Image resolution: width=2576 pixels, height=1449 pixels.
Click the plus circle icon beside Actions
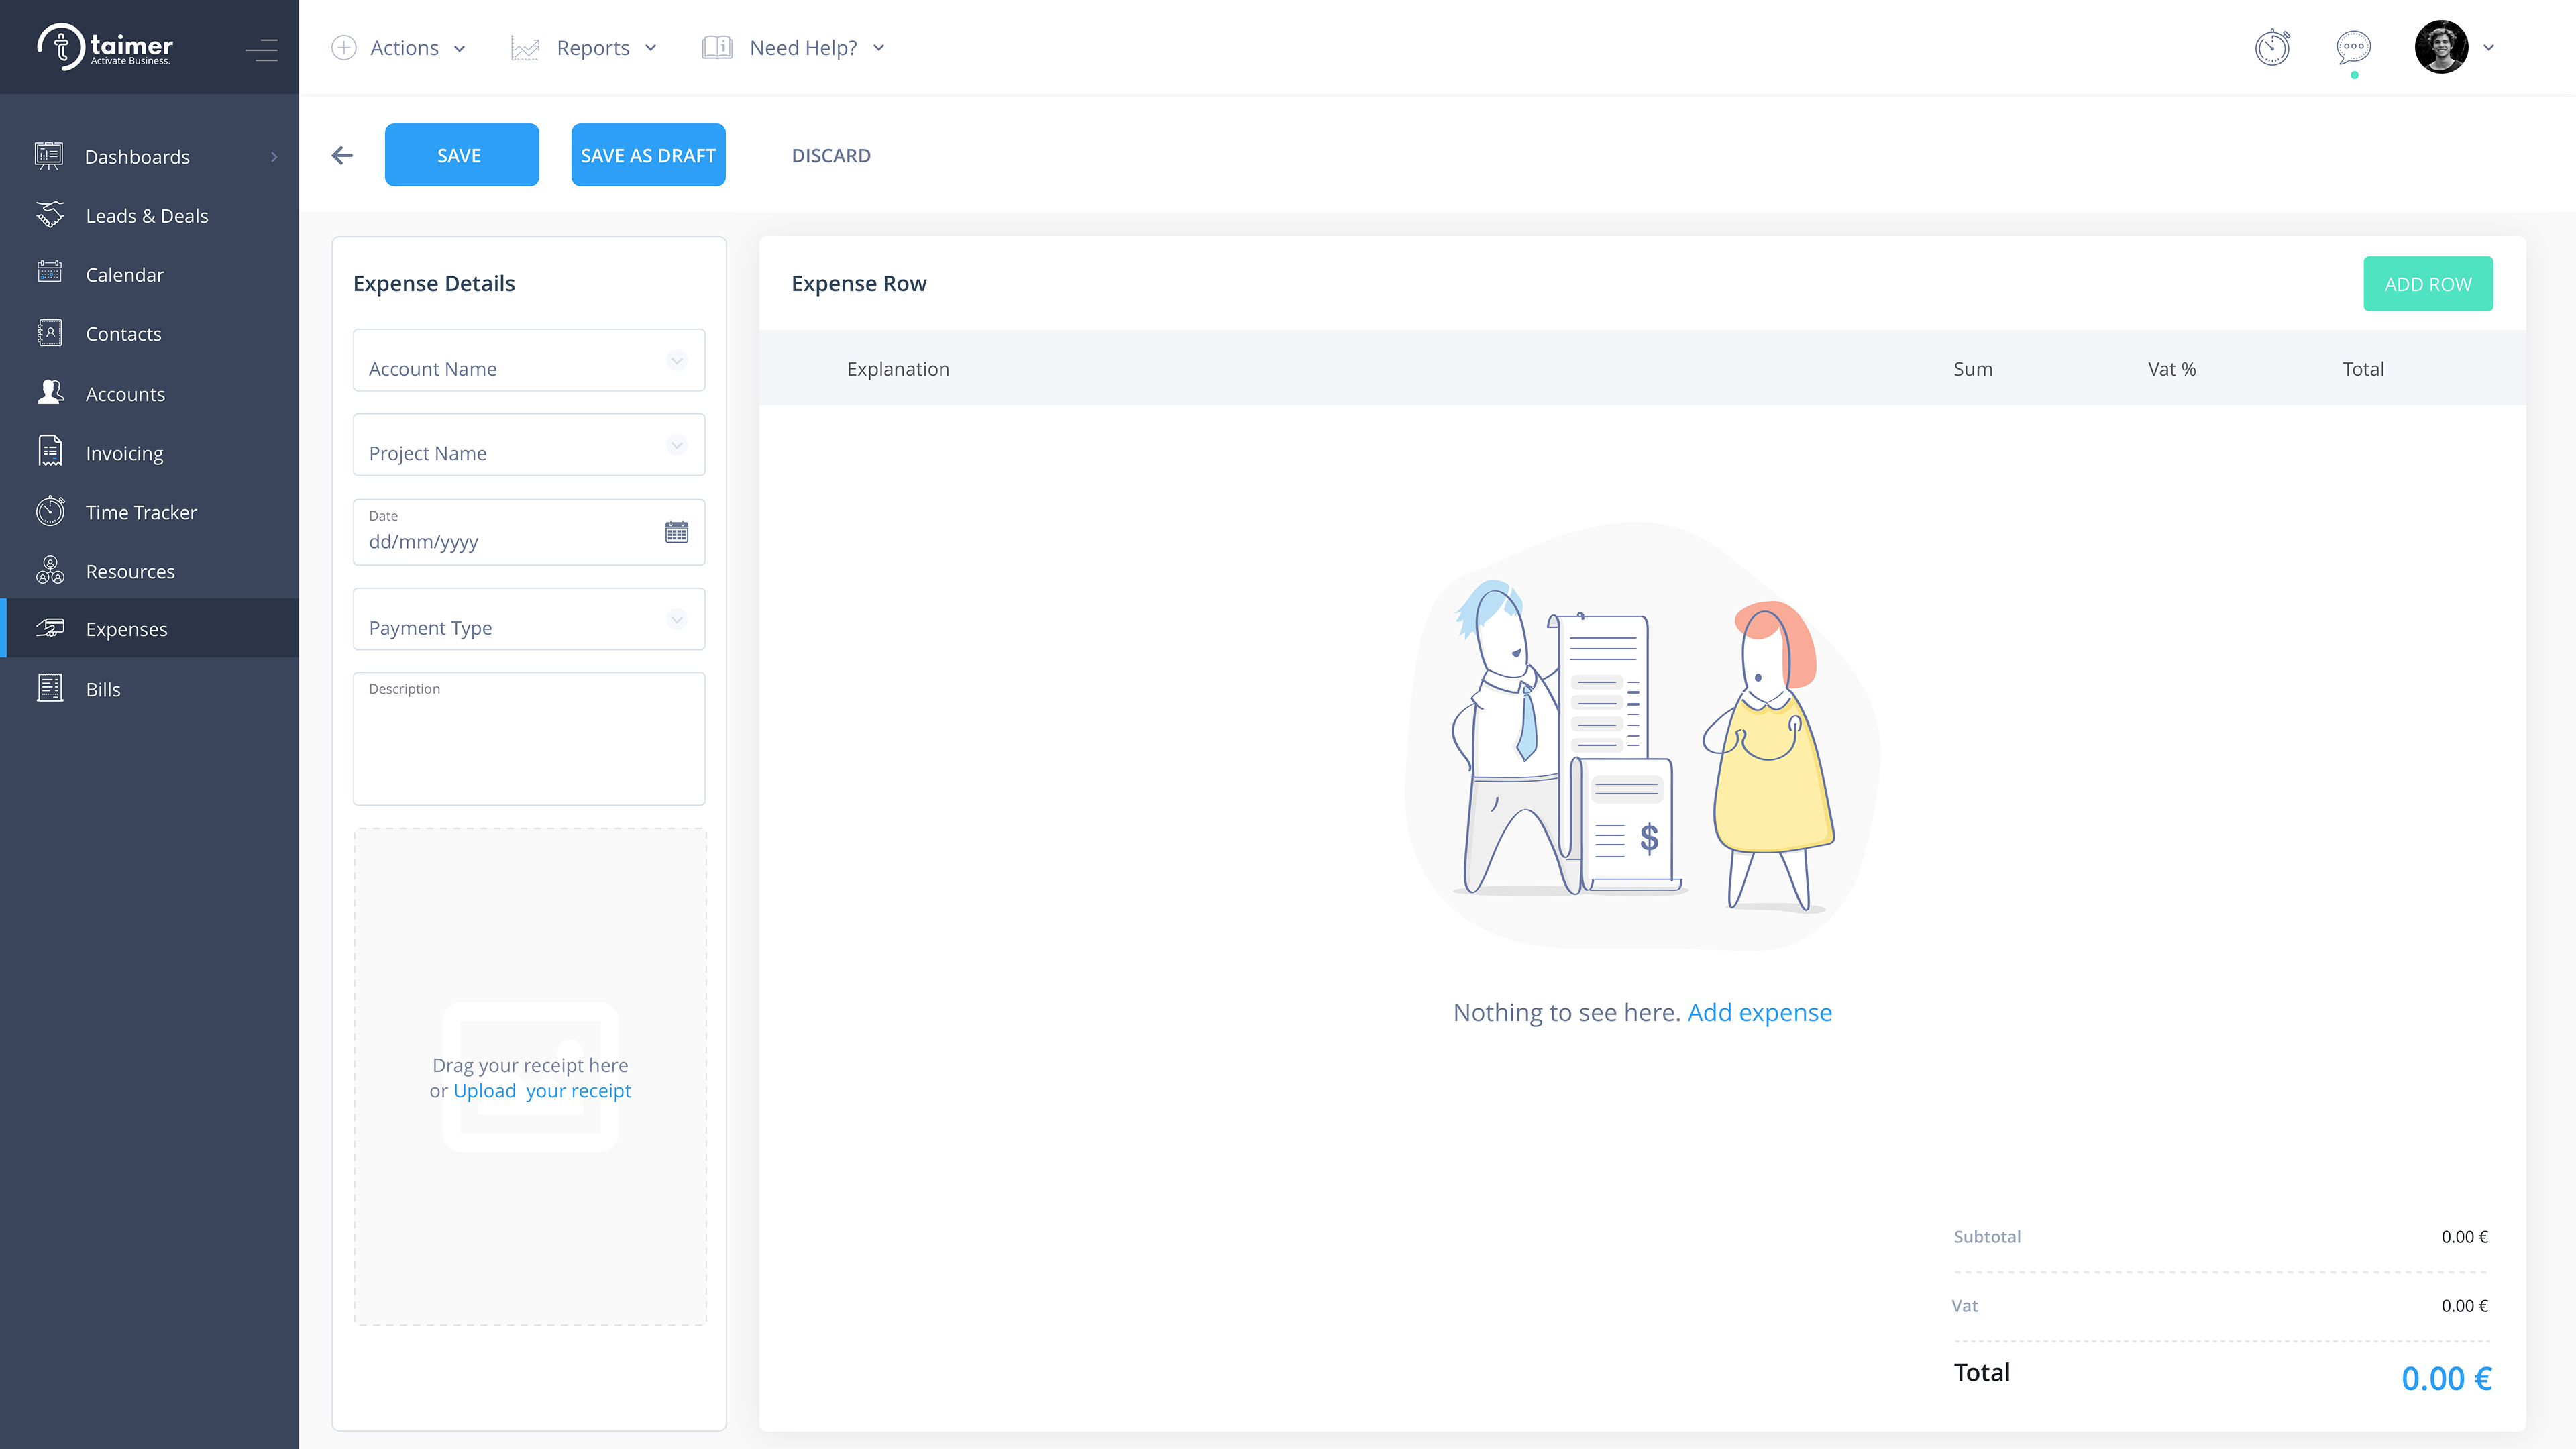344,48
